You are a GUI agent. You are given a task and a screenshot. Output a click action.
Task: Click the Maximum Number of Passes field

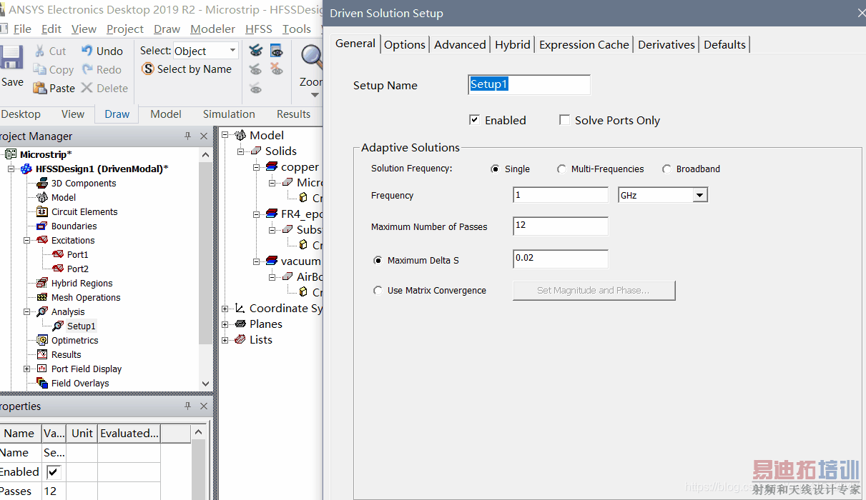(560, 226)
